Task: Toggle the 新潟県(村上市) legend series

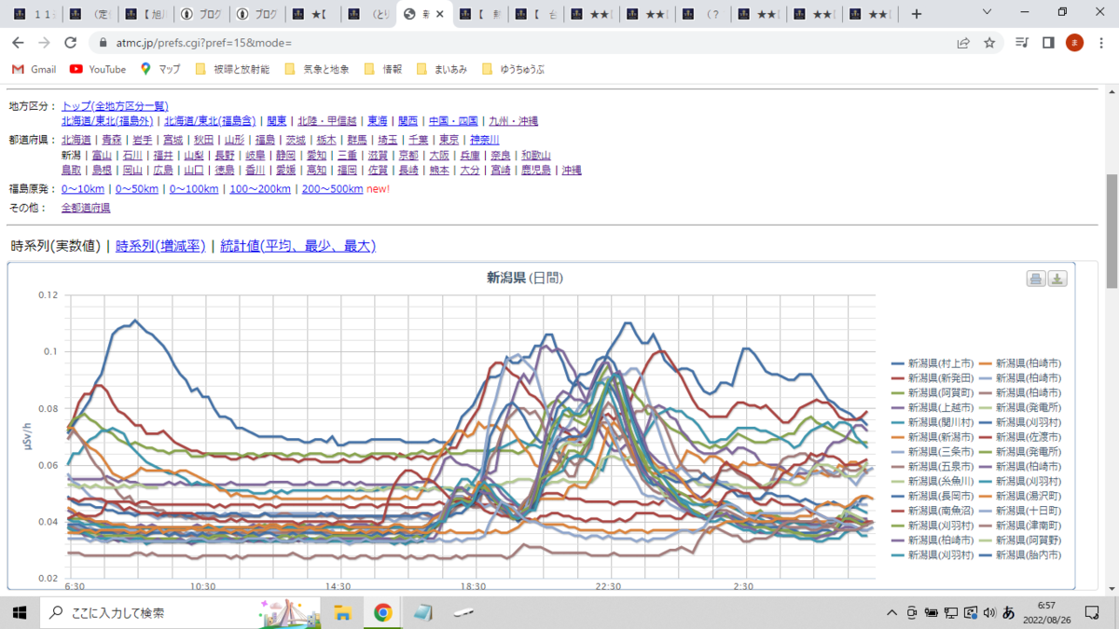Action: click(932, 362)
